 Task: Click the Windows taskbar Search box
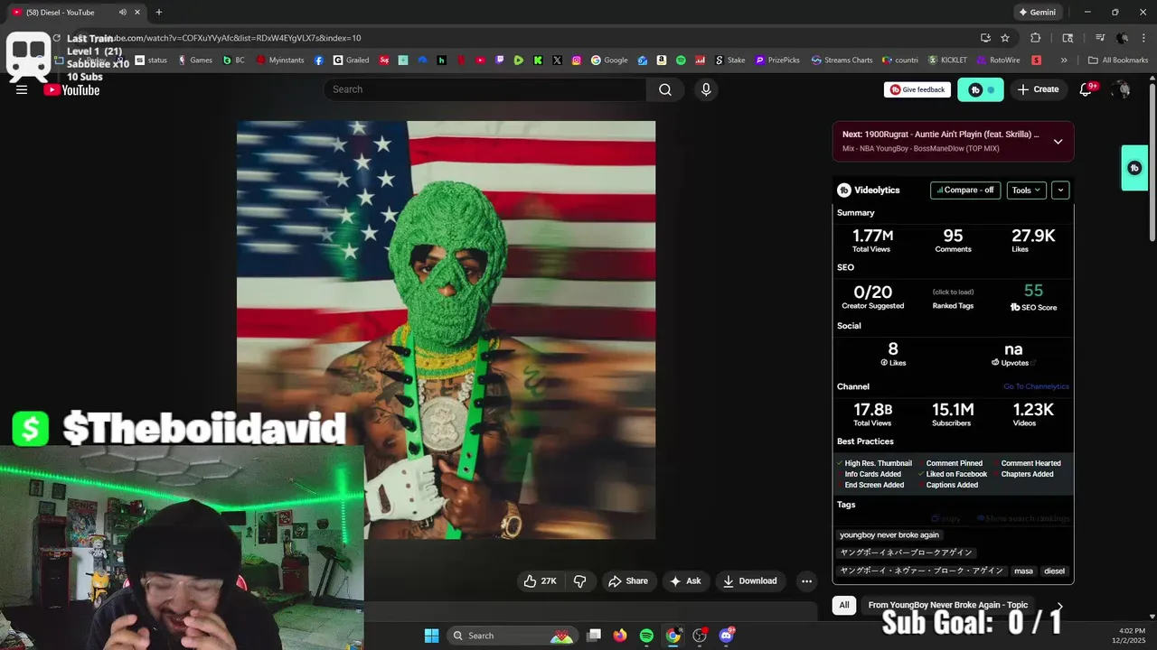click(512, 636)
